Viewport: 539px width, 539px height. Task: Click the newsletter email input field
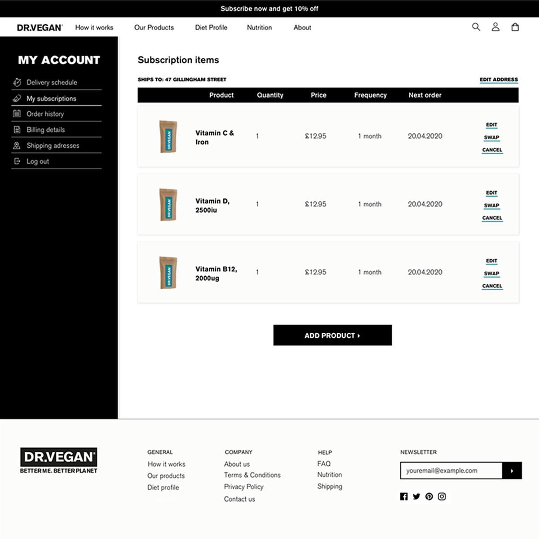coord(451,471)
